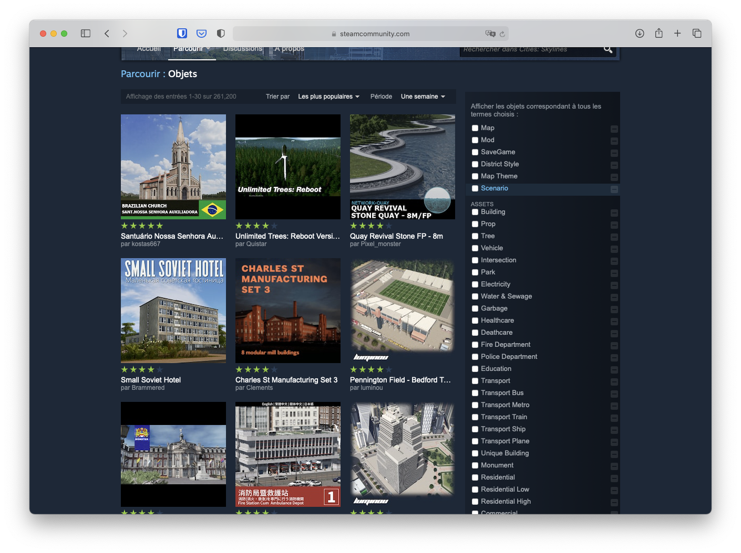This screenshot has width=741, height=553.
Task: Open the Brazilian Church thumbnail
Action: (x=173, y=167)
